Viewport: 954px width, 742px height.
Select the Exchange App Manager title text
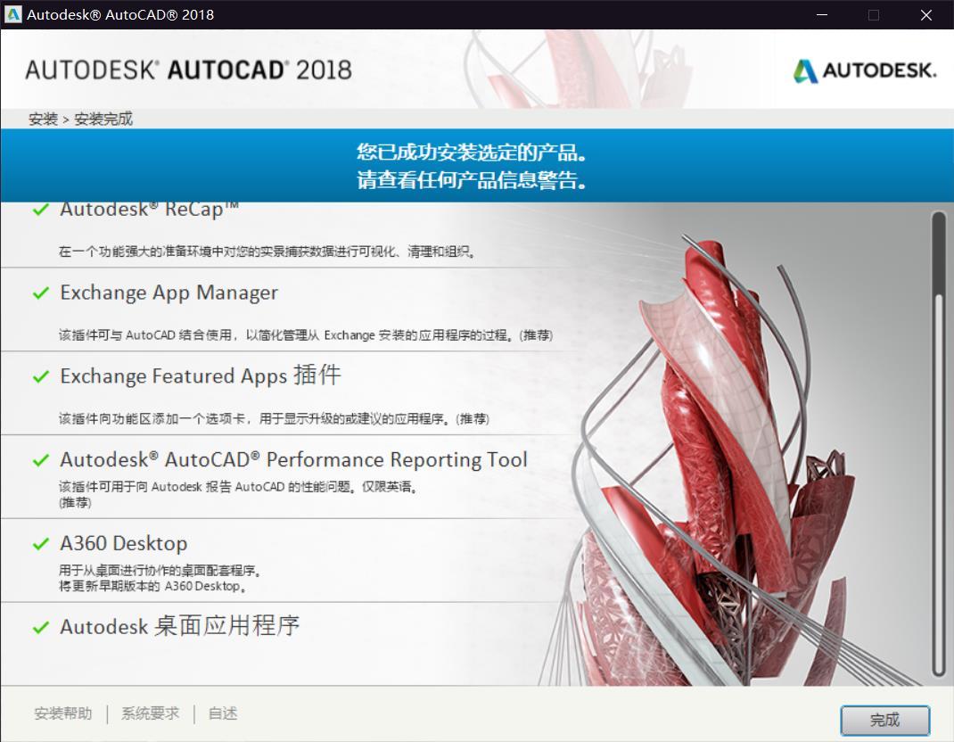tap(169, 293)
